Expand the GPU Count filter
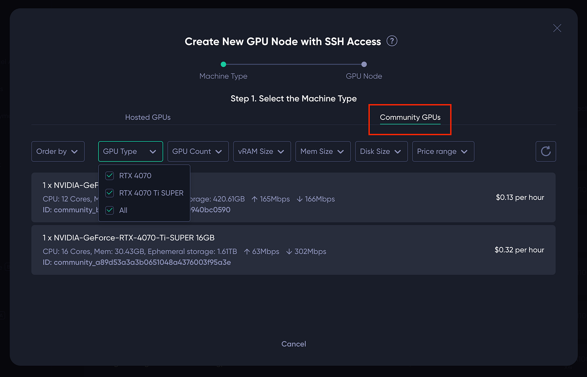The height and width of the screenshot is (377, 587). pyautogui.click(x=198, y=151)
